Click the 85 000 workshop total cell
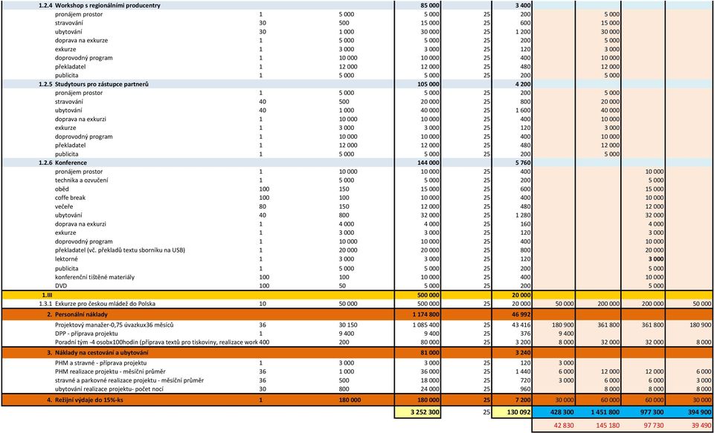The height and width of the screenshot is (433, 714). (428, 5)
